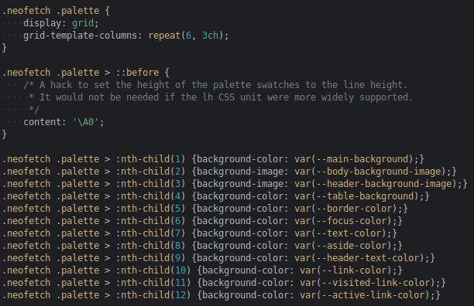Click comment line 'It would not be needed'
This screenshot has width=474, height=306.
point(221,97)
